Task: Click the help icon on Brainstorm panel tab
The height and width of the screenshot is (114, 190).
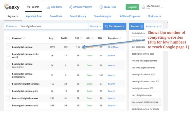Action: click(x=160, y=26)
